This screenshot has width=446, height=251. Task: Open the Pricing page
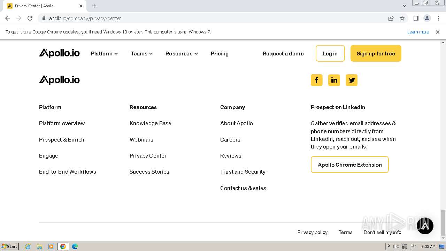click(x=220, y=53)
